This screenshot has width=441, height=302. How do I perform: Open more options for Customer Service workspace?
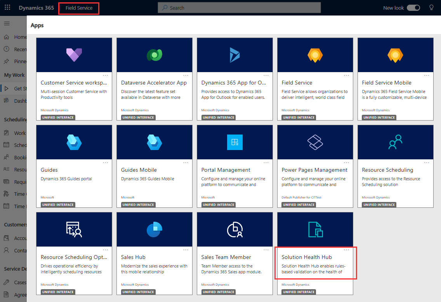click(106, 75)
